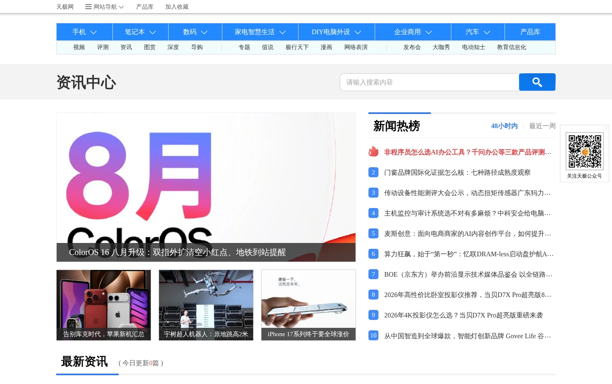This screenshot has width=612, height=384.
Task: Open 门窗品牌国际化证据 article
Action: pos(458,173)
